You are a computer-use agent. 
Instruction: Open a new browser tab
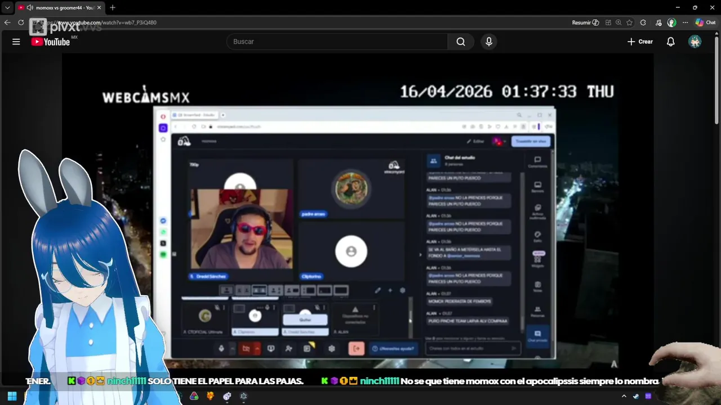click(x=113, y=8)
